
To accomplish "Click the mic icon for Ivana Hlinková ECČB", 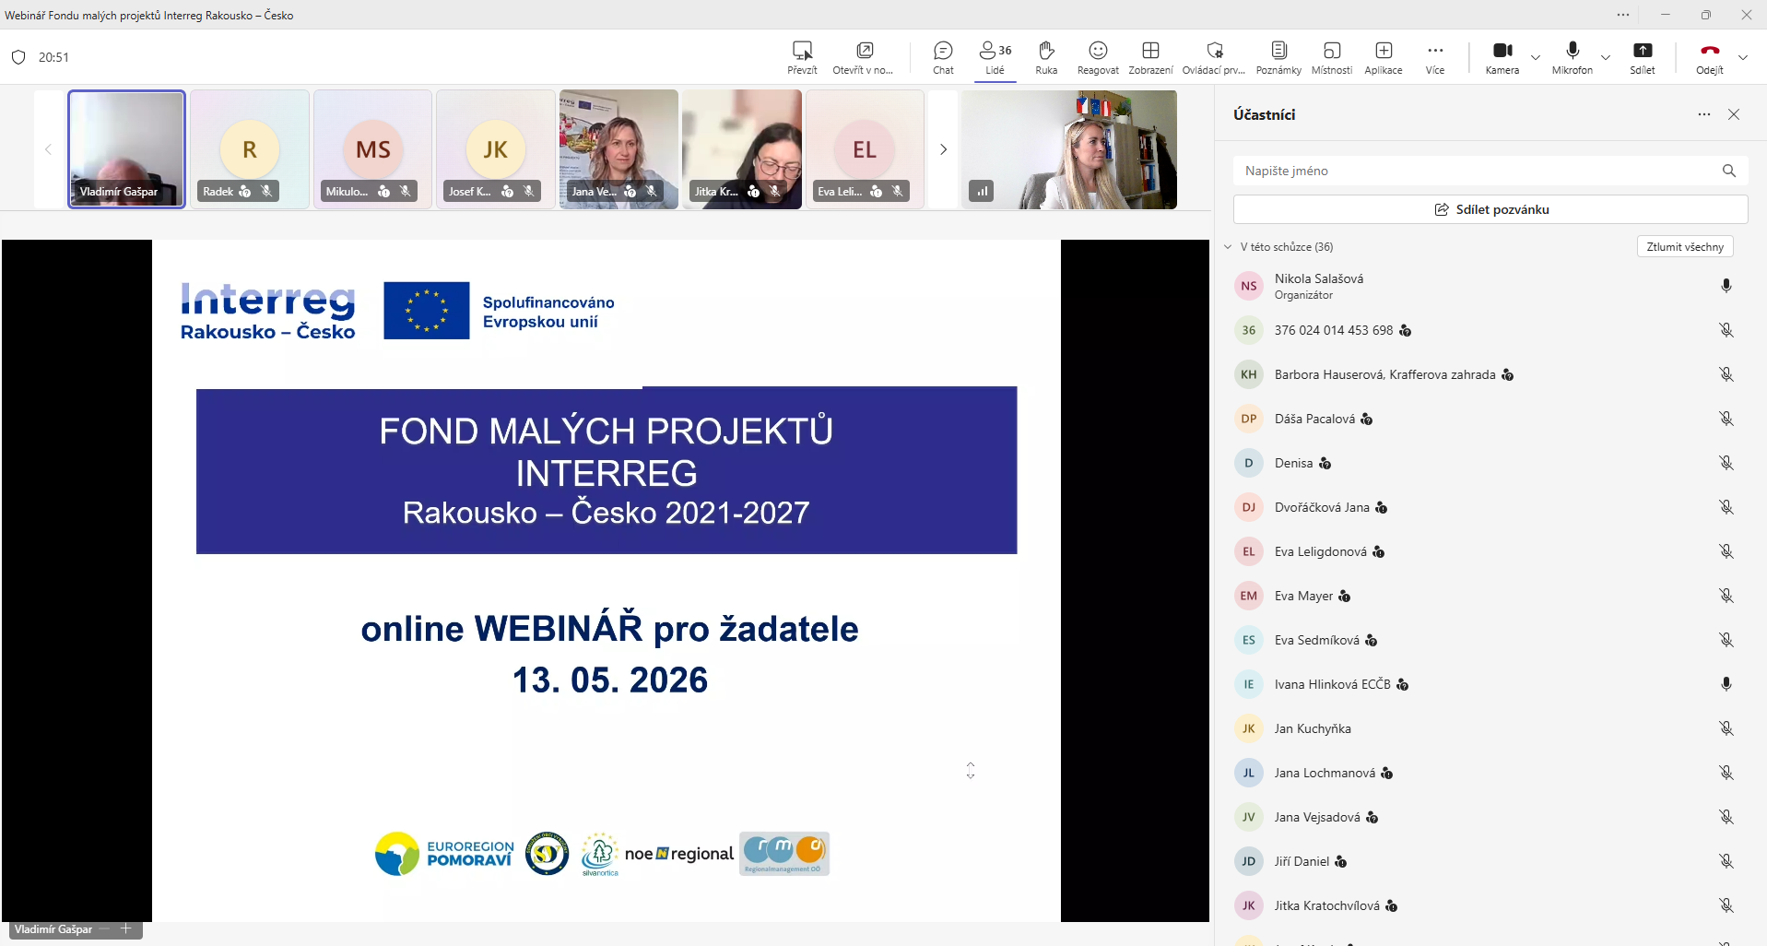I will click(1726, 684).
